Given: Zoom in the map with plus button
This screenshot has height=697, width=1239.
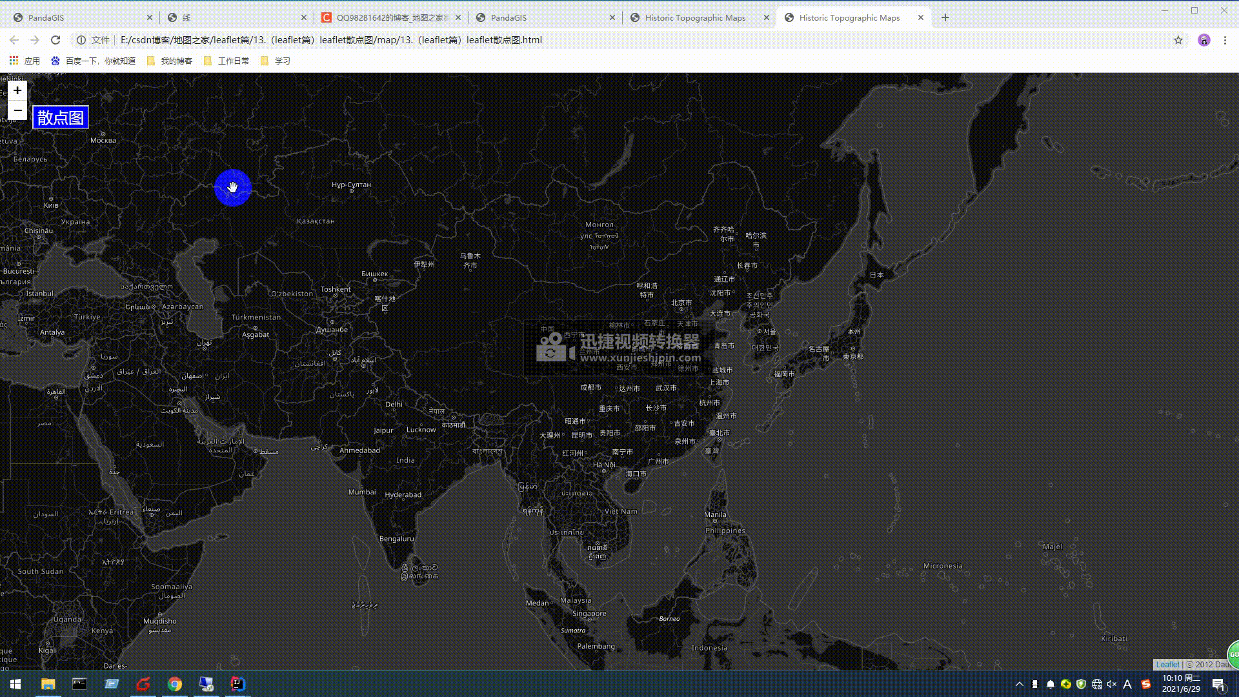Looking at the screenshot, I should (17, 90).
